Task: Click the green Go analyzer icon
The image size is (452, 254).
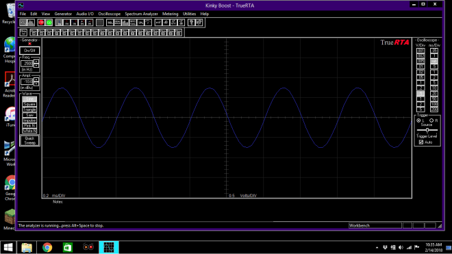Action: tap(49, 23)
